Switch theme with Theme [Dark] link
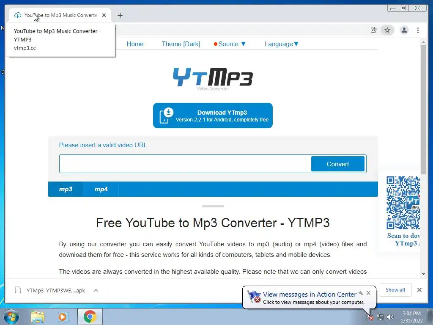433x325 pixels. pos(181,44)
